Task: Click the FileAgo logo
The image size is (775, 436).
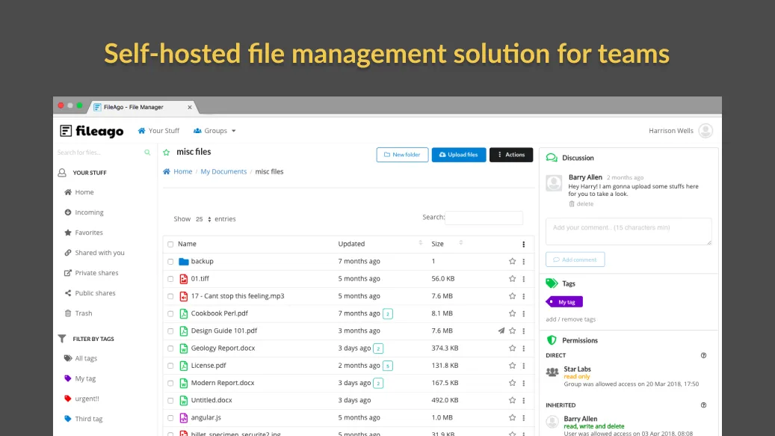Action: tap(92, 130)
